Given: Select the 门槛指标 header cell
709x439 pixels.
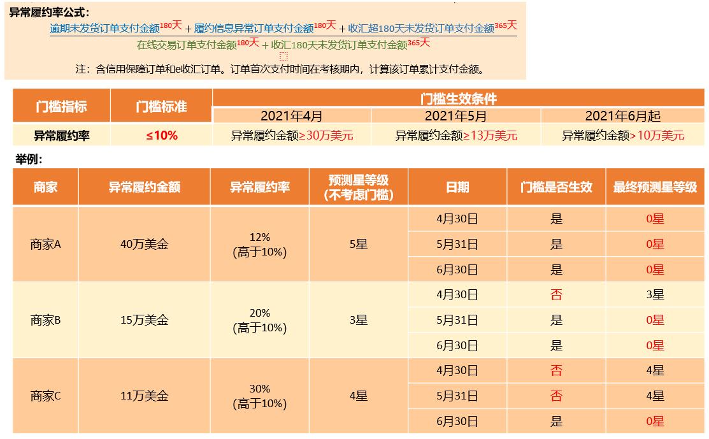Looking at the screenshot, I should pyautogui.click(x=61, y=106).
